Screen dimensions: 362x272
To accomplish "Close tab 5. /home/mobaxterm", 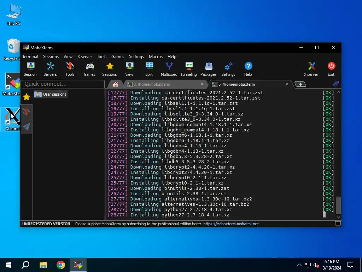I will (x=287, y=84).
